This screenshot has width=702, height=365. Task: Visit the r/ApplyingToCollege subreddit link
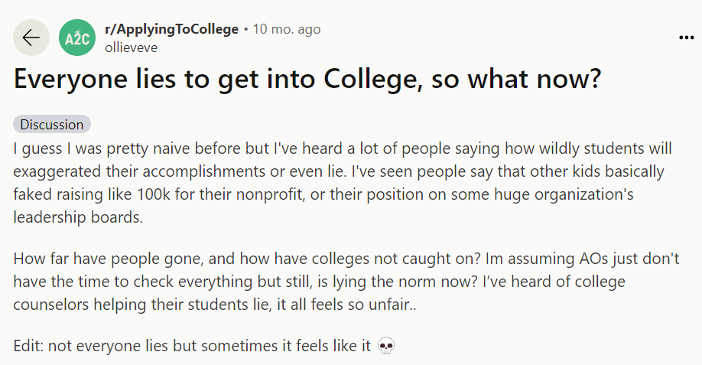tap(171, 29)
